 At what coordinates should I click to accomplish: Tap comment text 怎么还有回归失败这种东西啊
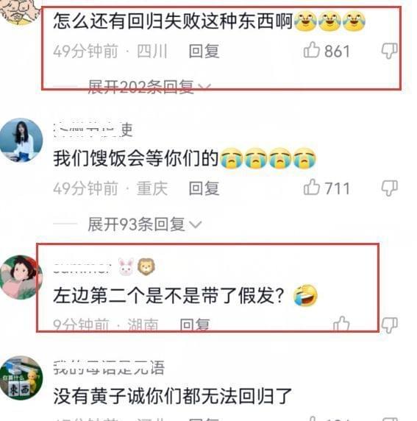pos(173,21)
